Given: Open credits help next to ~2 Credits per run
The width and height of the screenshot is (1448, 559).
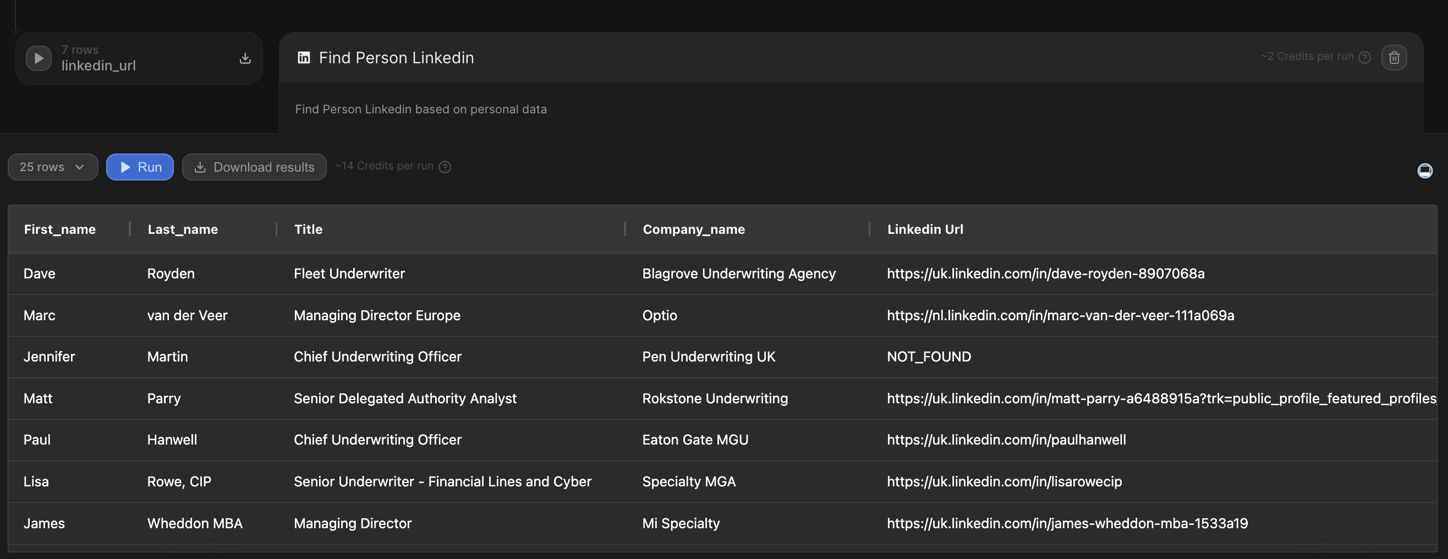Looking at the screenshot, I should (1364, 57).
